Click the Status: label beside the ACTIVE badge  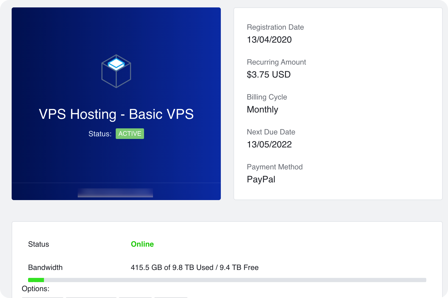100,134
